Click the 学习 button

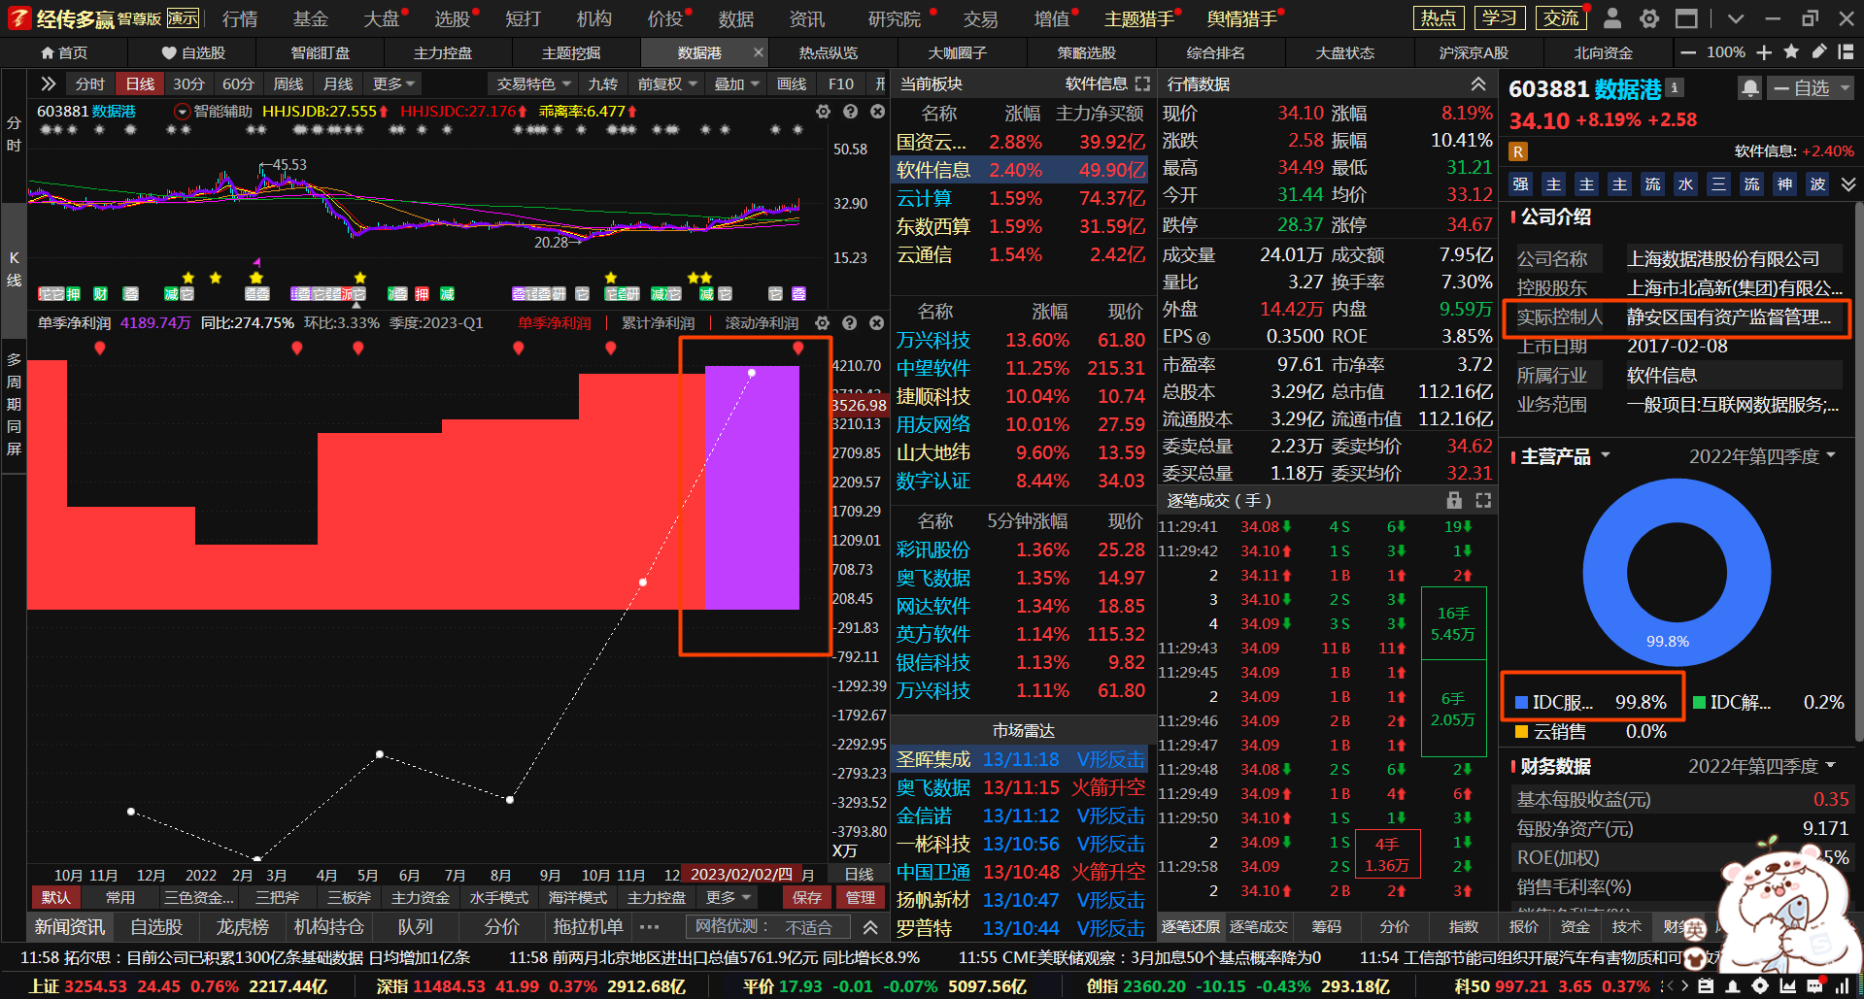[1499, 17]
